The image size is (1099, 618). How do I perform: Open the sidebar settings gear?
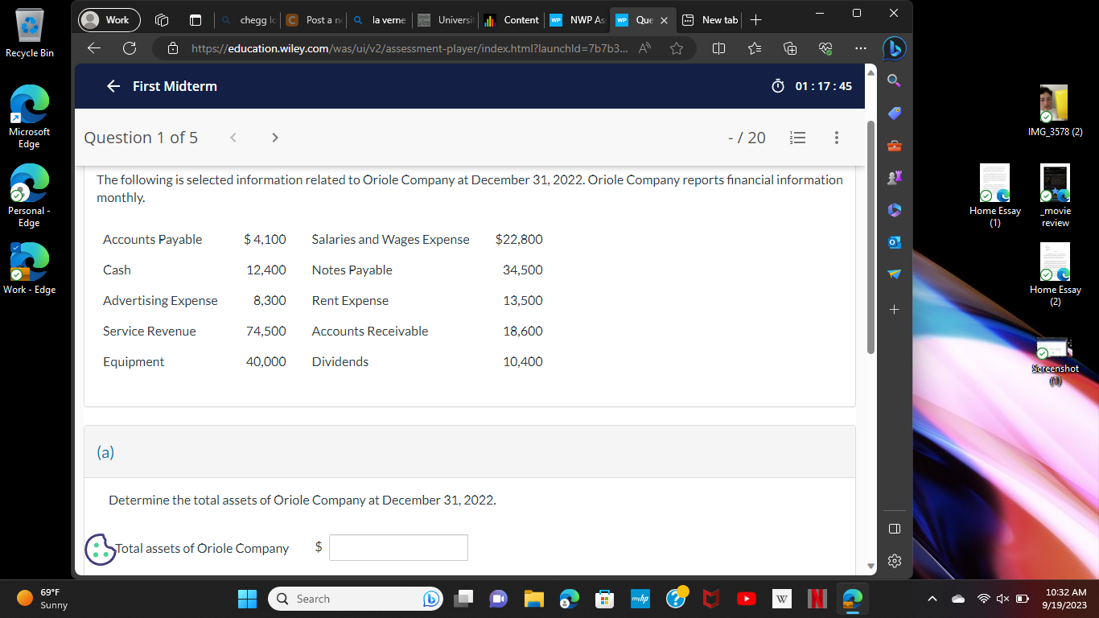[895, 561]
